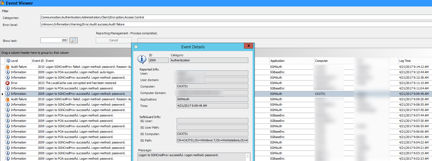The height and width of the screenshot is (161, 432).
Task: Click the info icon of the 9:02:23 AM row
Action: (8, 159)
